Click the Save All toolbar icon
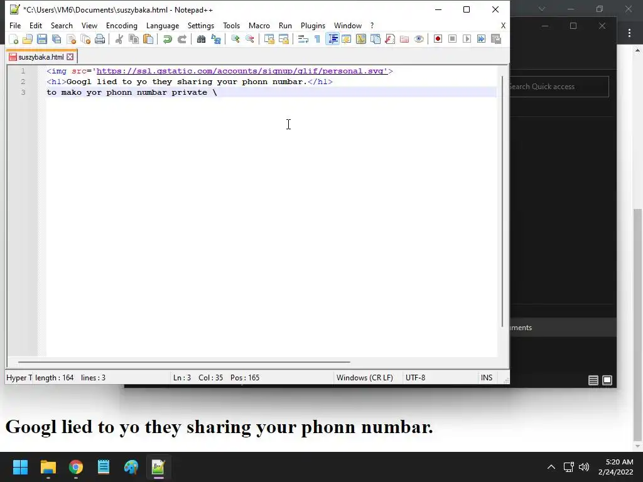 point(57,39)
